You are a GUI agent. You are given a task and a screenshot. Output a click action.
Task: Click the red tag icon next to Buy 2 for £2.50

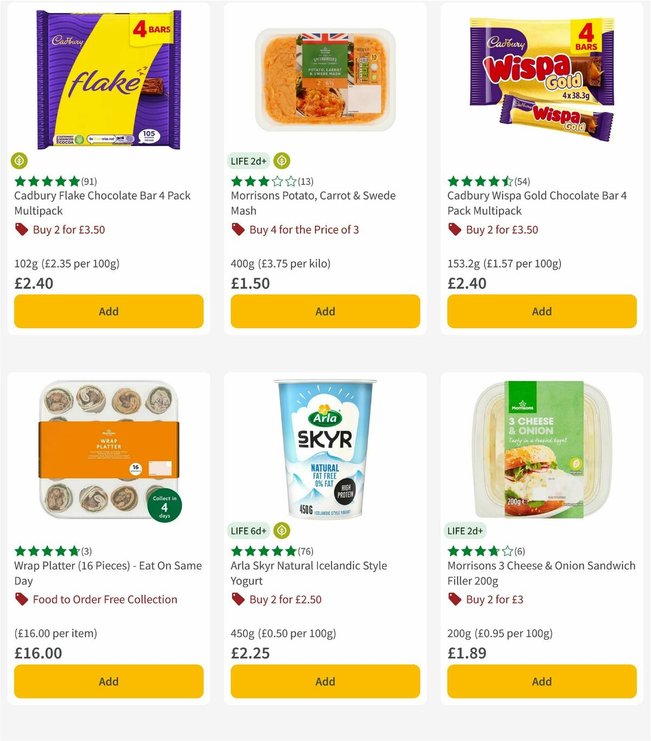point(238,599)
